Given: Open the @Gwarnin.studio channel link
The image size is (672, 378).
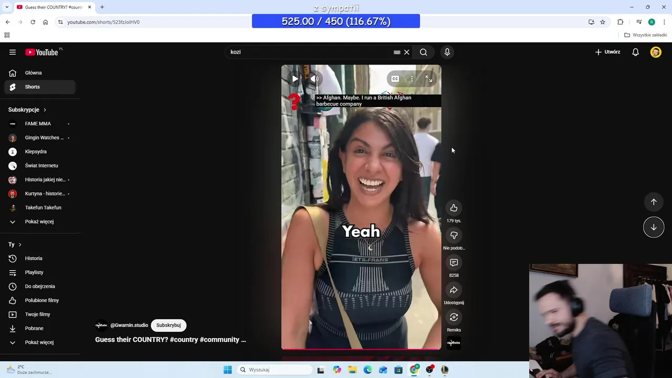Looking at the screenshot, I should (x=129, y=325).
